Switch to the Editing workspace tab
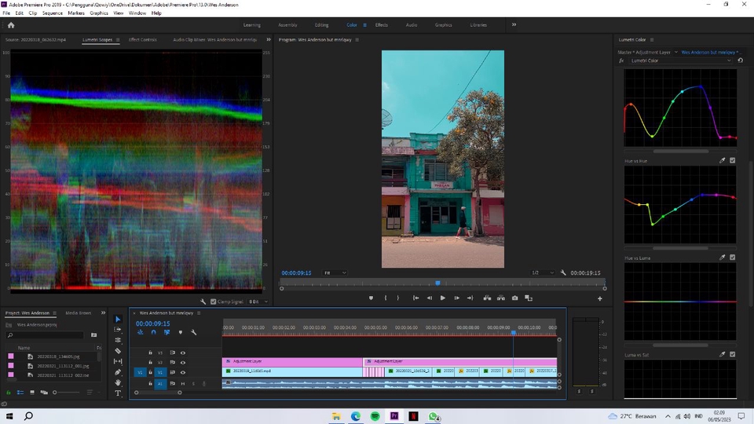This screenshot has width=754, height=424. click(322, 25)
